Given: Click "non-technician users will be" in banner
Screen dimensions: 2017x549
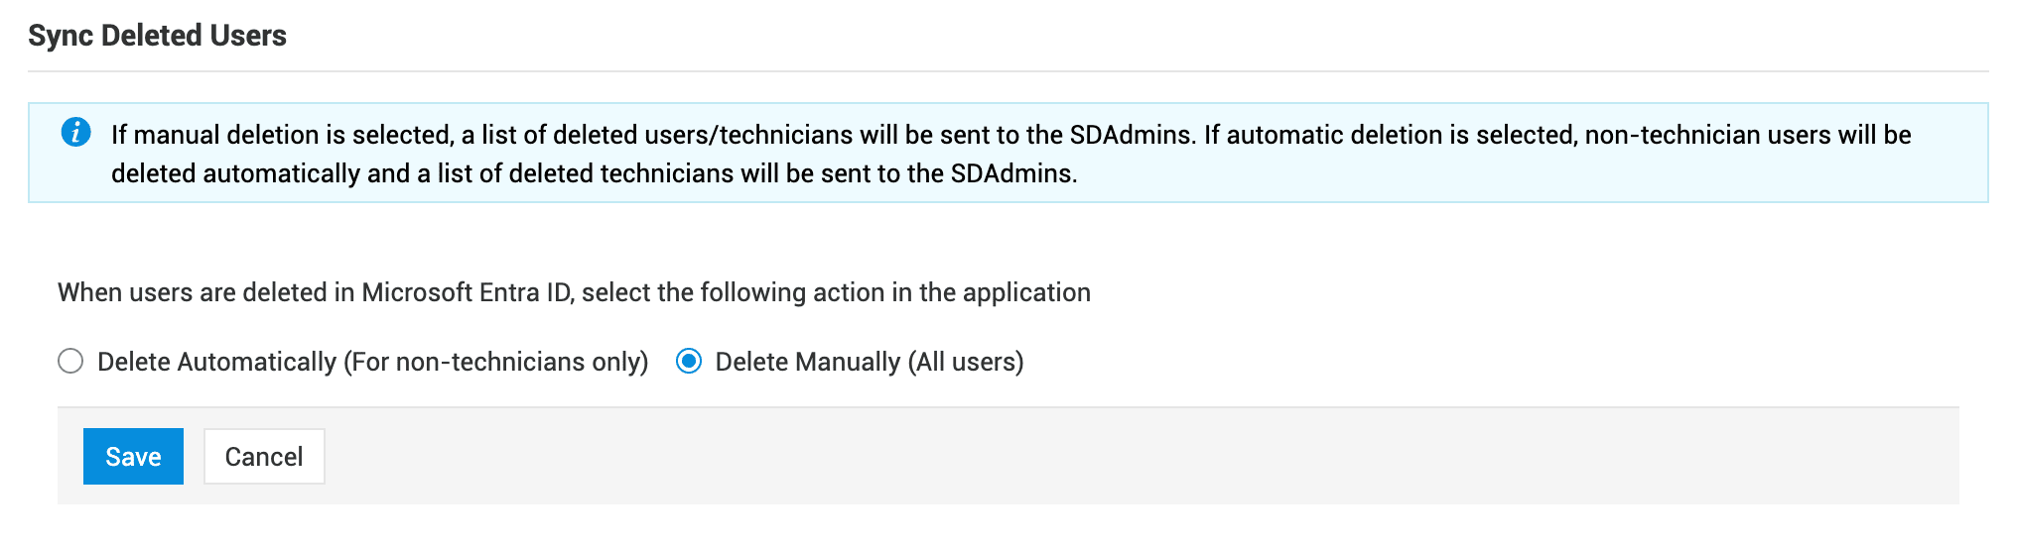Looking at the screenshot, I should (x=1747, y=135).
